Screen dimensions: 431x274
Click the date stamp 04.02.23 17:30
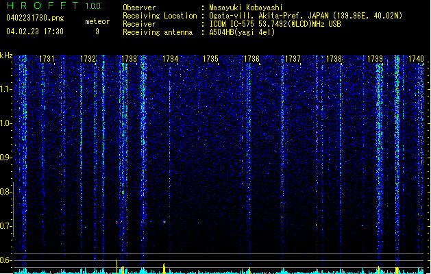(x=35, y=32)
